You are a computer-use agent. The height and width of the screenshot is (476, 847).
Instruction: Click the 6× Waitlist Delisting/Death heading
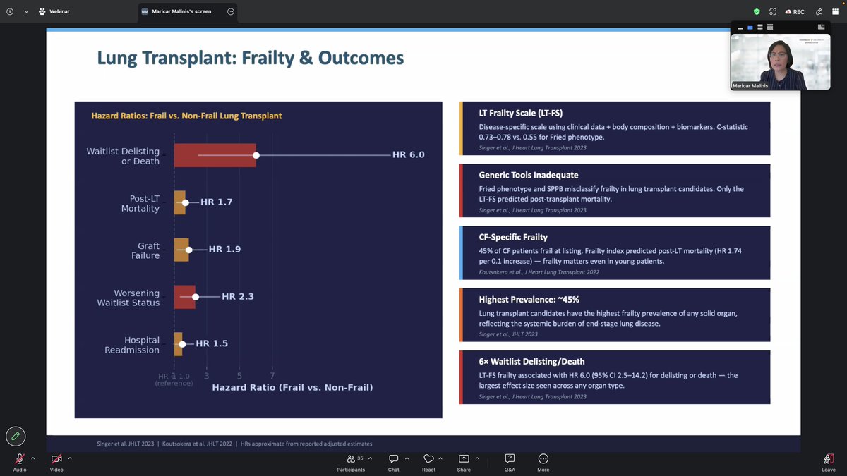click(531, 361)
